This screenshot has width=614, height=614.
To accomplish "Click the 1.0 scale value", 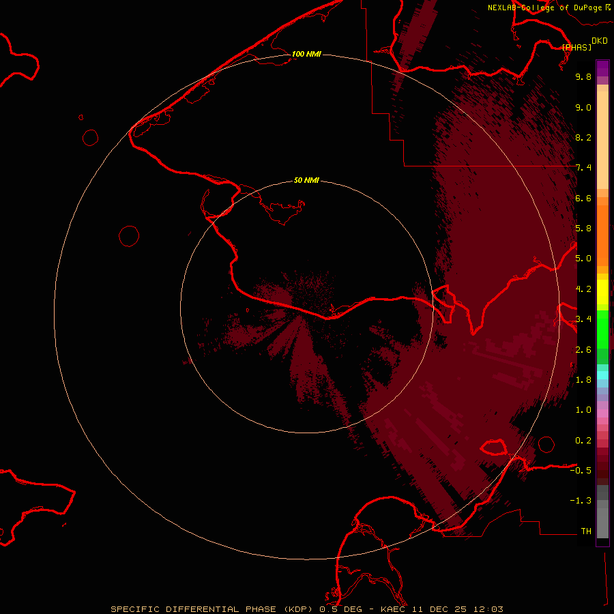I will [x=583, y=409].
